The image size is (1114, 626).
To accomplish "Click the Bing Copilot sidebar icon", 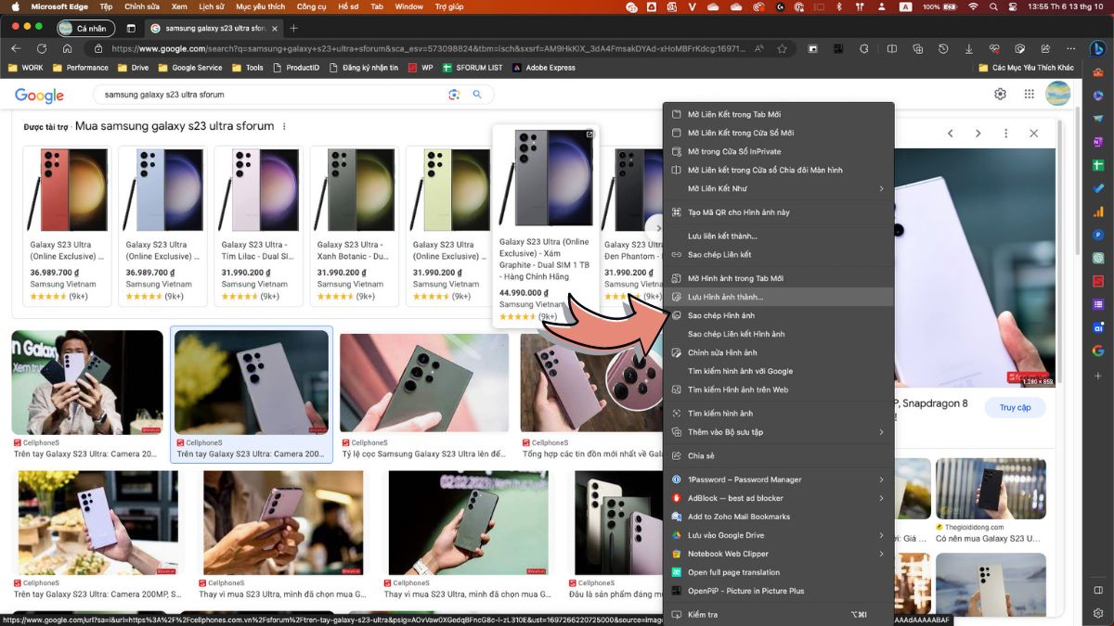I will click(x=1096, y=49).
